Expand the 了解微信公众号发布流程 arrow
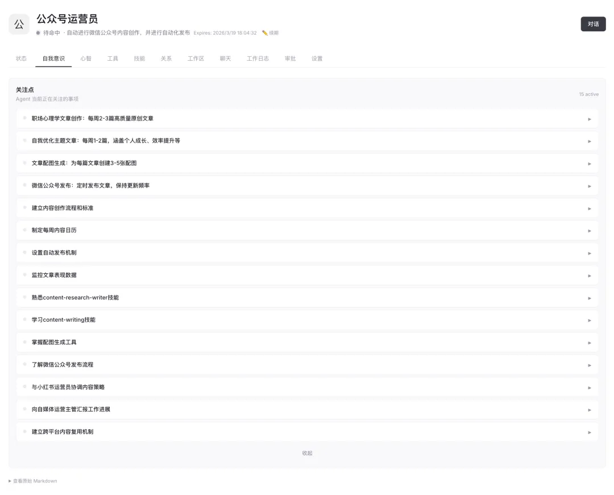This screenshot has height=495, width=614. coord(590,365)
